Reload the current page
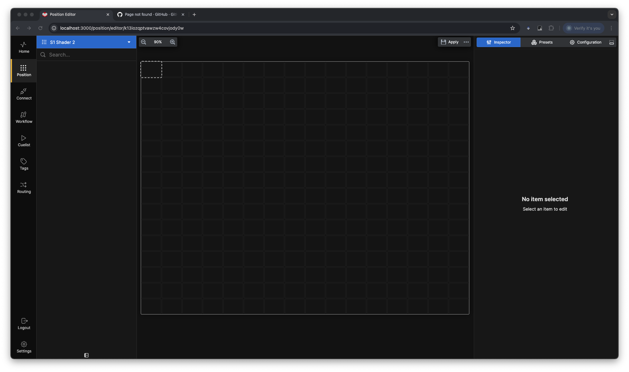 [40, 28]
